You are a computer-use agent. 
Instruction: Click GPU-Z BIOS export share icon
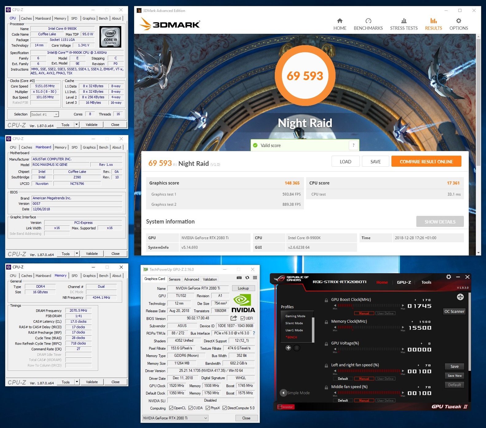click(x=234, y=318)
